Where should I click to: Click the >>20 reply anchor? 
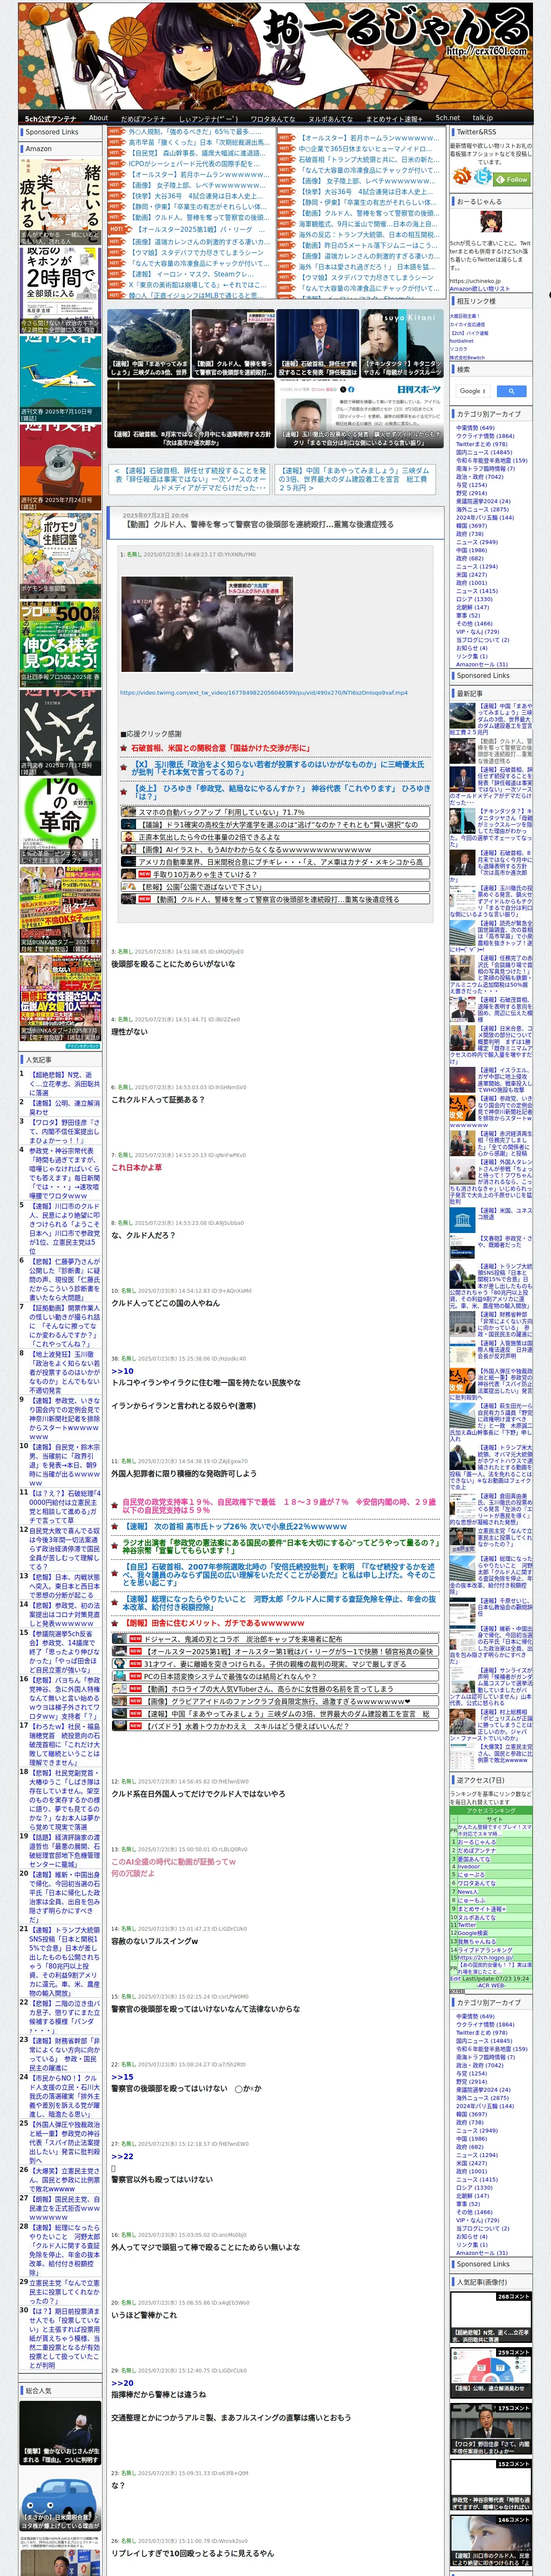point(122,2382)
